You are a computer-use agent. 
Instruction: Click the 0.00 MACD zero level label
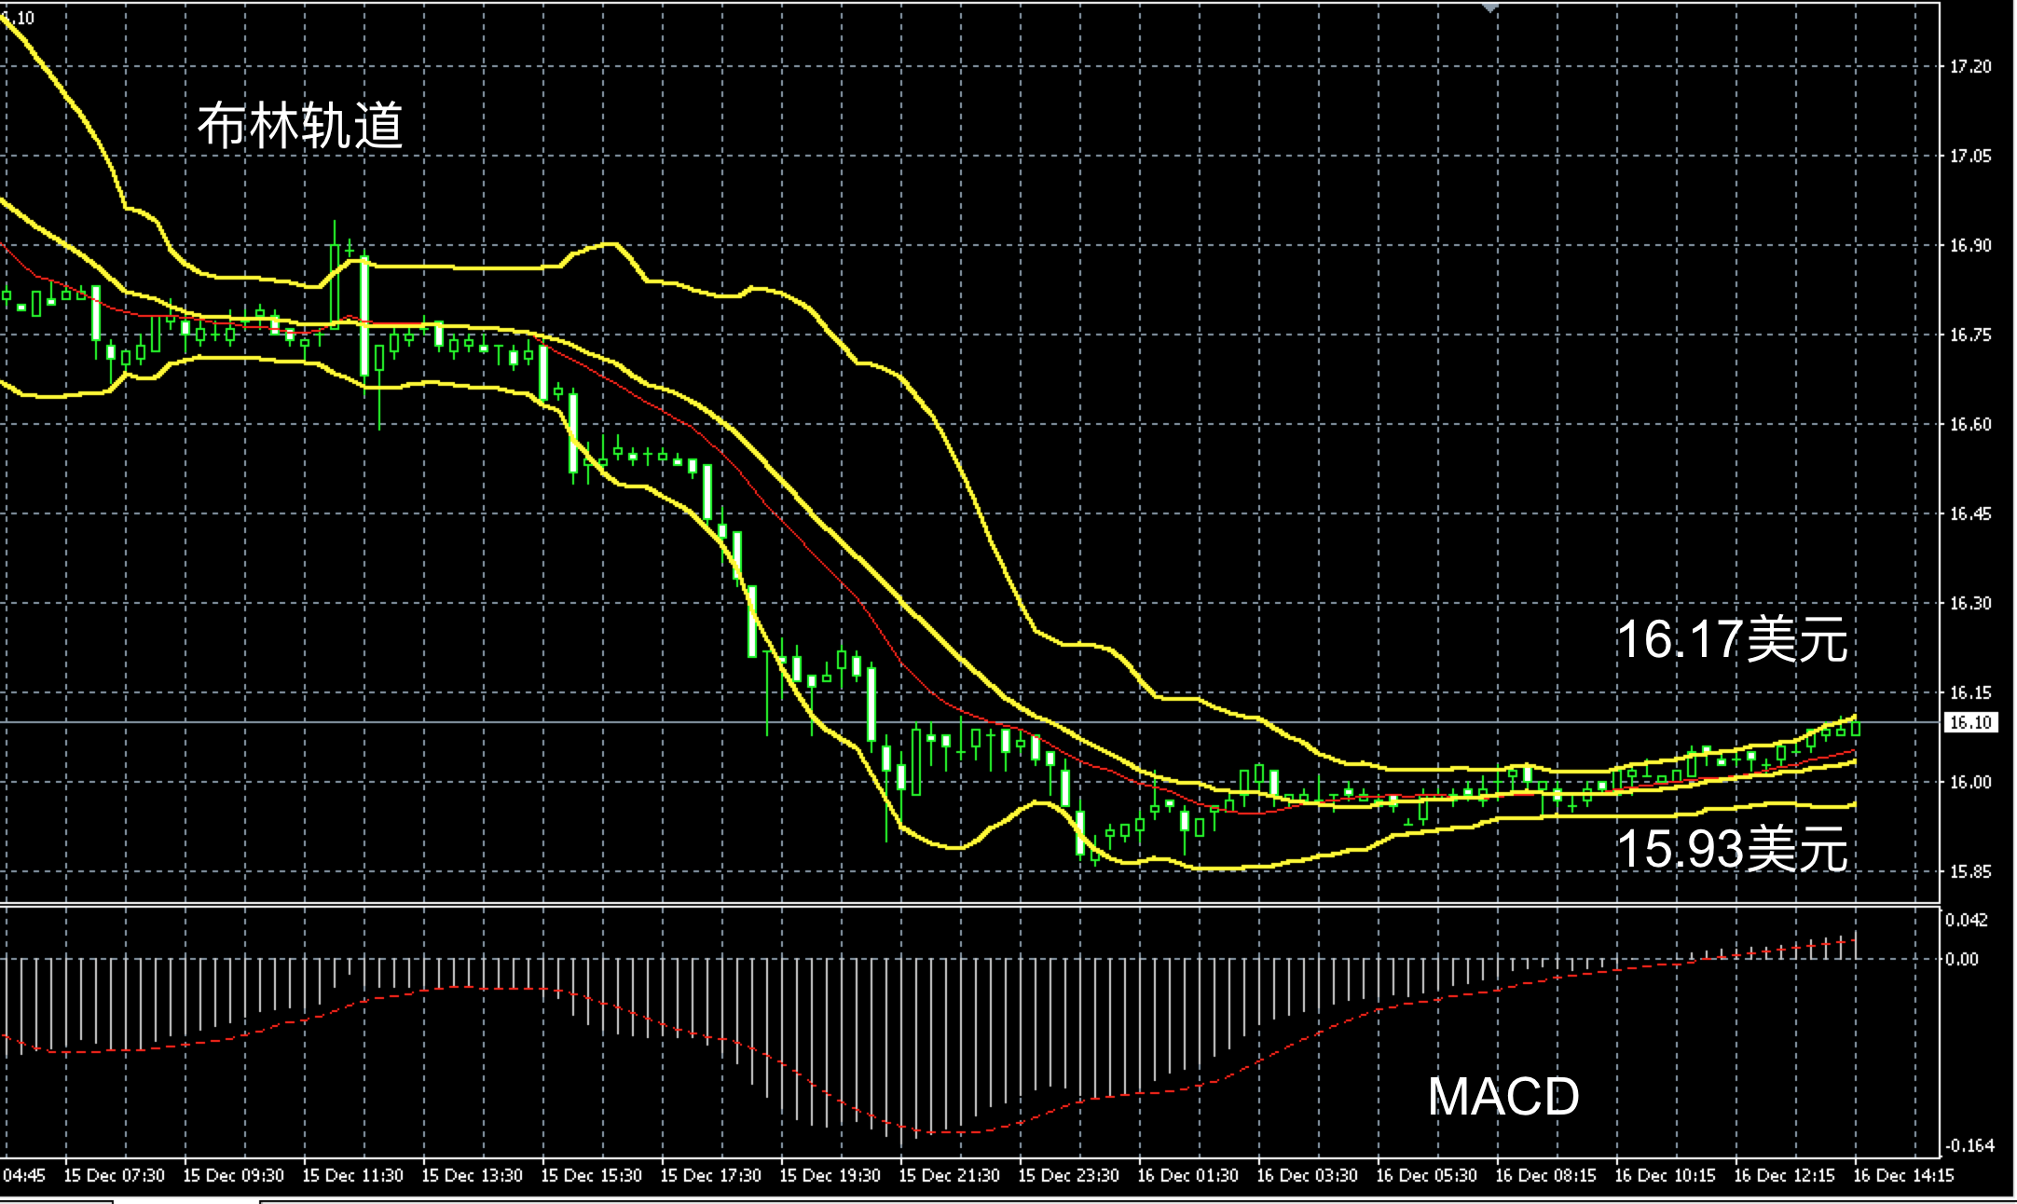pos(1962,959)
